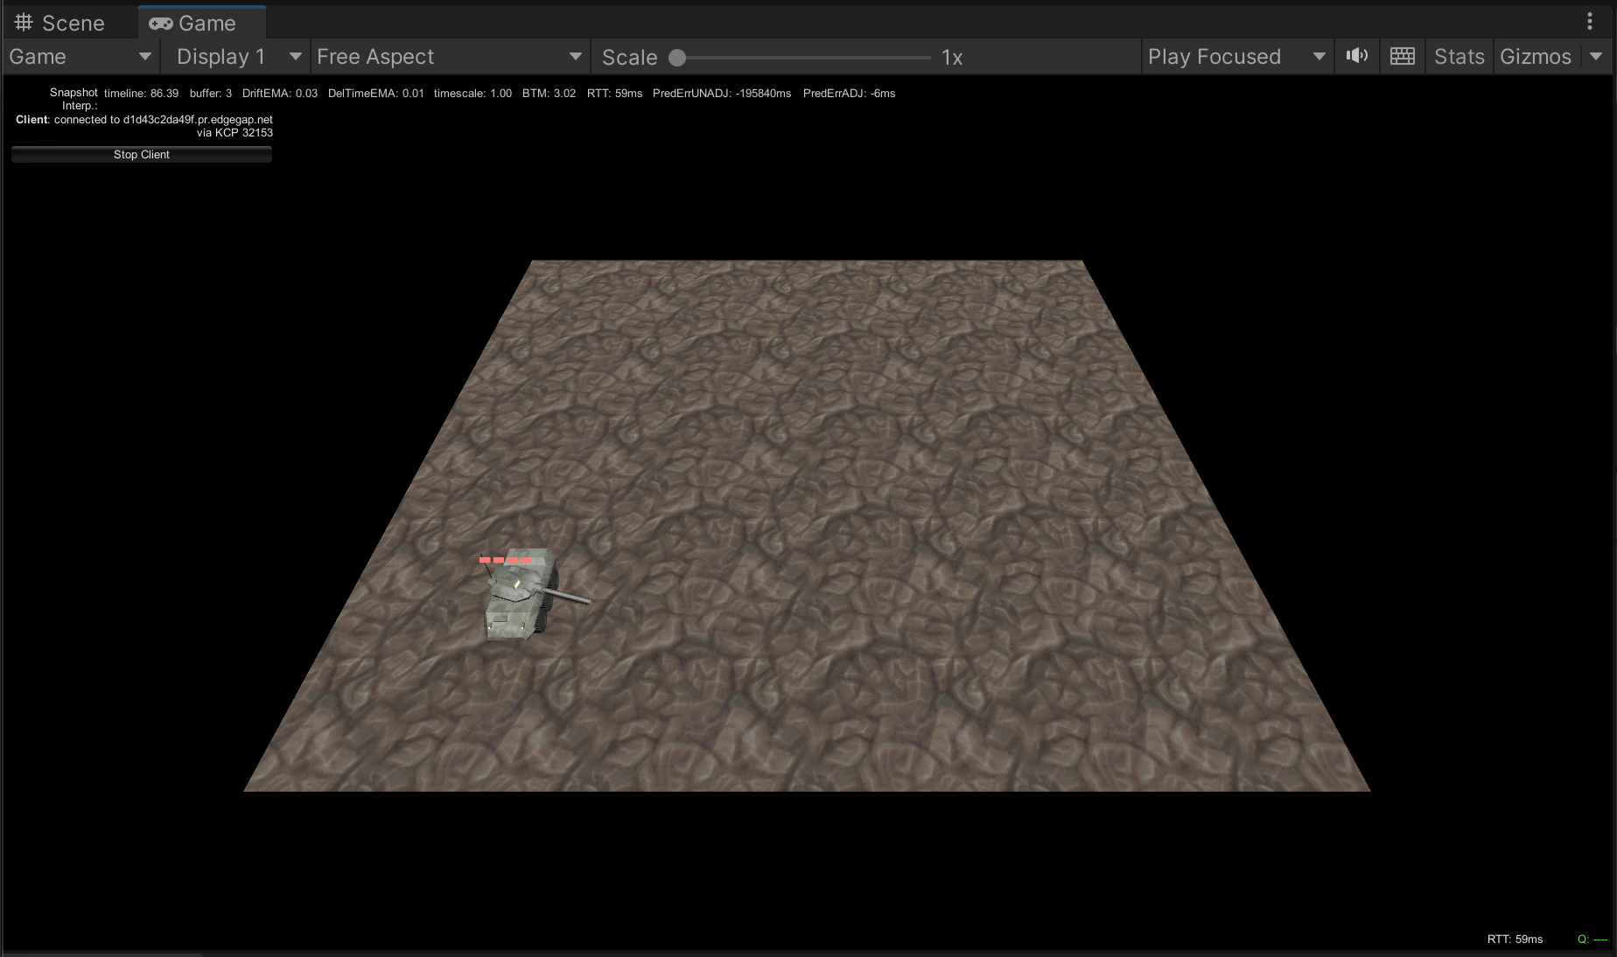The width and height of the screenshot is (1617, 957).
Task: Toggle the Stats overlay
Action: click(x=1459, y=57)
